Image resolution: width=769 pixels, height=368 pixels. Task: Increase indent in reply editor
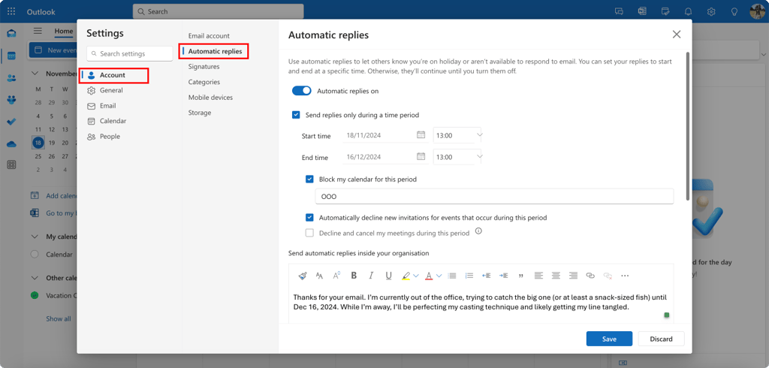(504, 276)
